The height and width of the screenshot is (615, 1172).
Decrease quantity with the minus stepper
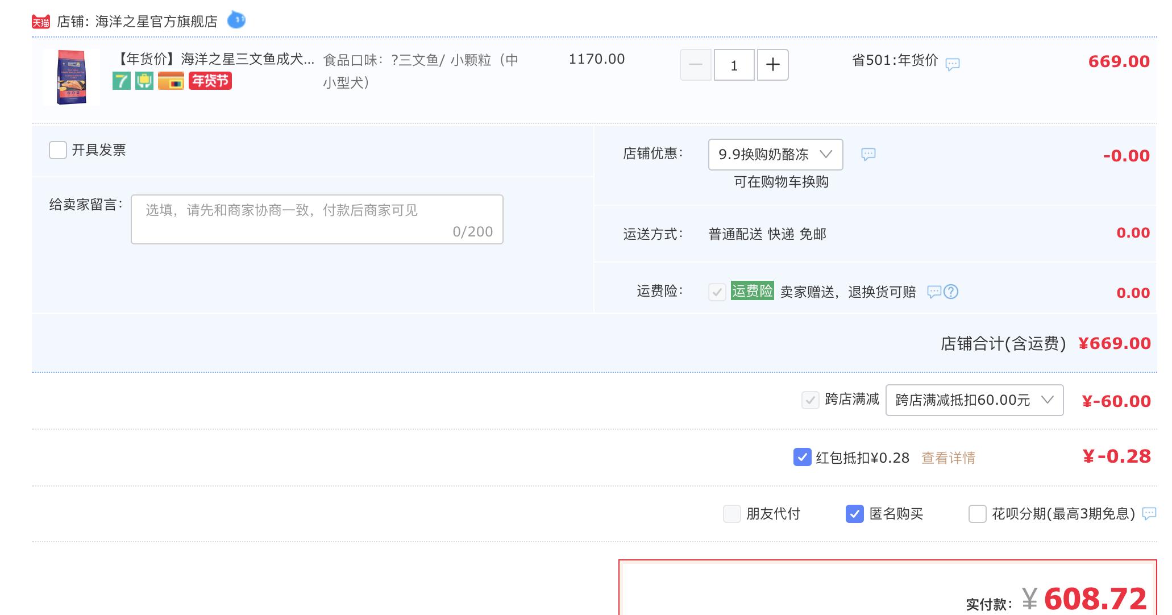[x=695, y=65]
